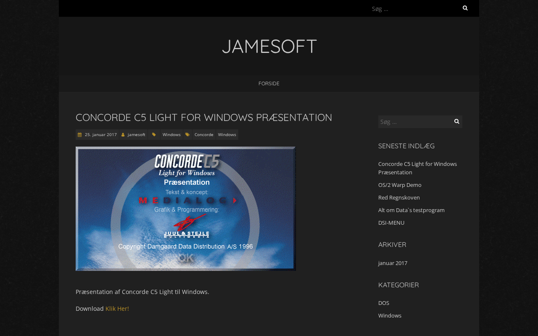Open the post title Concorde C5 Light heading
This screenshot has width=538, height=336.
[204, 118]
